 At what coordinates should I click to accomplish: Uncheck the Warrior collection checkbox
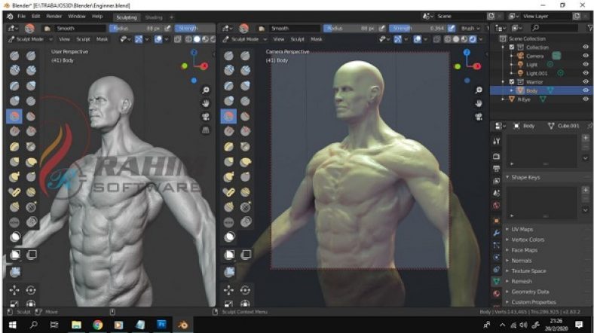click(512, 81)
